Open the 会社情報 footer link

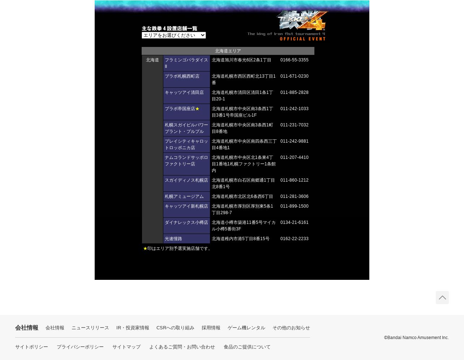click(55, 328)
